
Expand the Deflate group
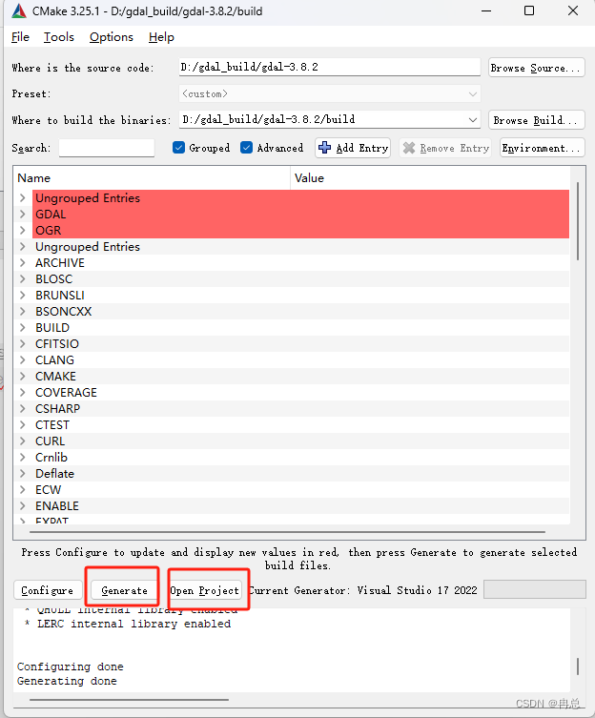23,474
